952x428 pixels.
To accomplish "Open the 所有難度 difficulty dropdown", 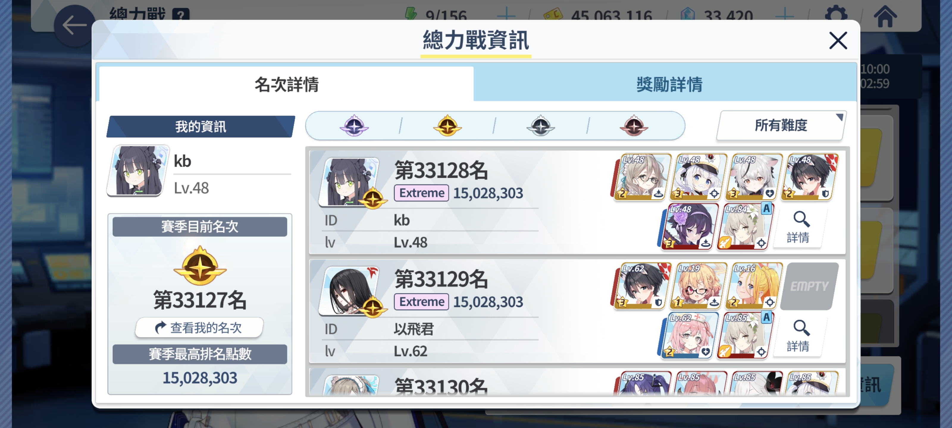I will pos(781,125).
